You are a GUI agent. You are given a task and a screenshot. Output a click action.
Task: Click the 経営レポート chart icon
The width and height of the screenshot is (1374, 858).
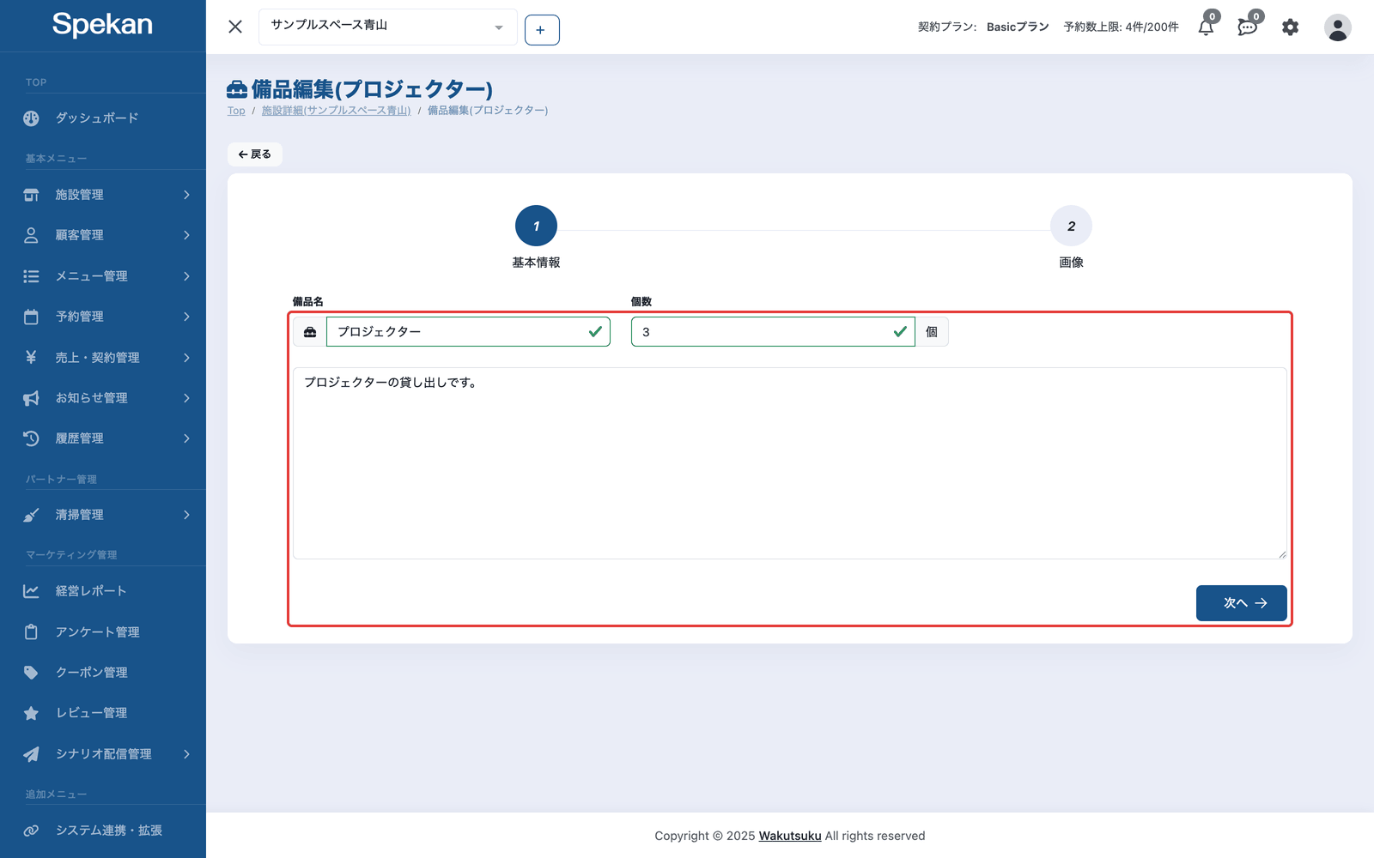(x=31, y=591)
